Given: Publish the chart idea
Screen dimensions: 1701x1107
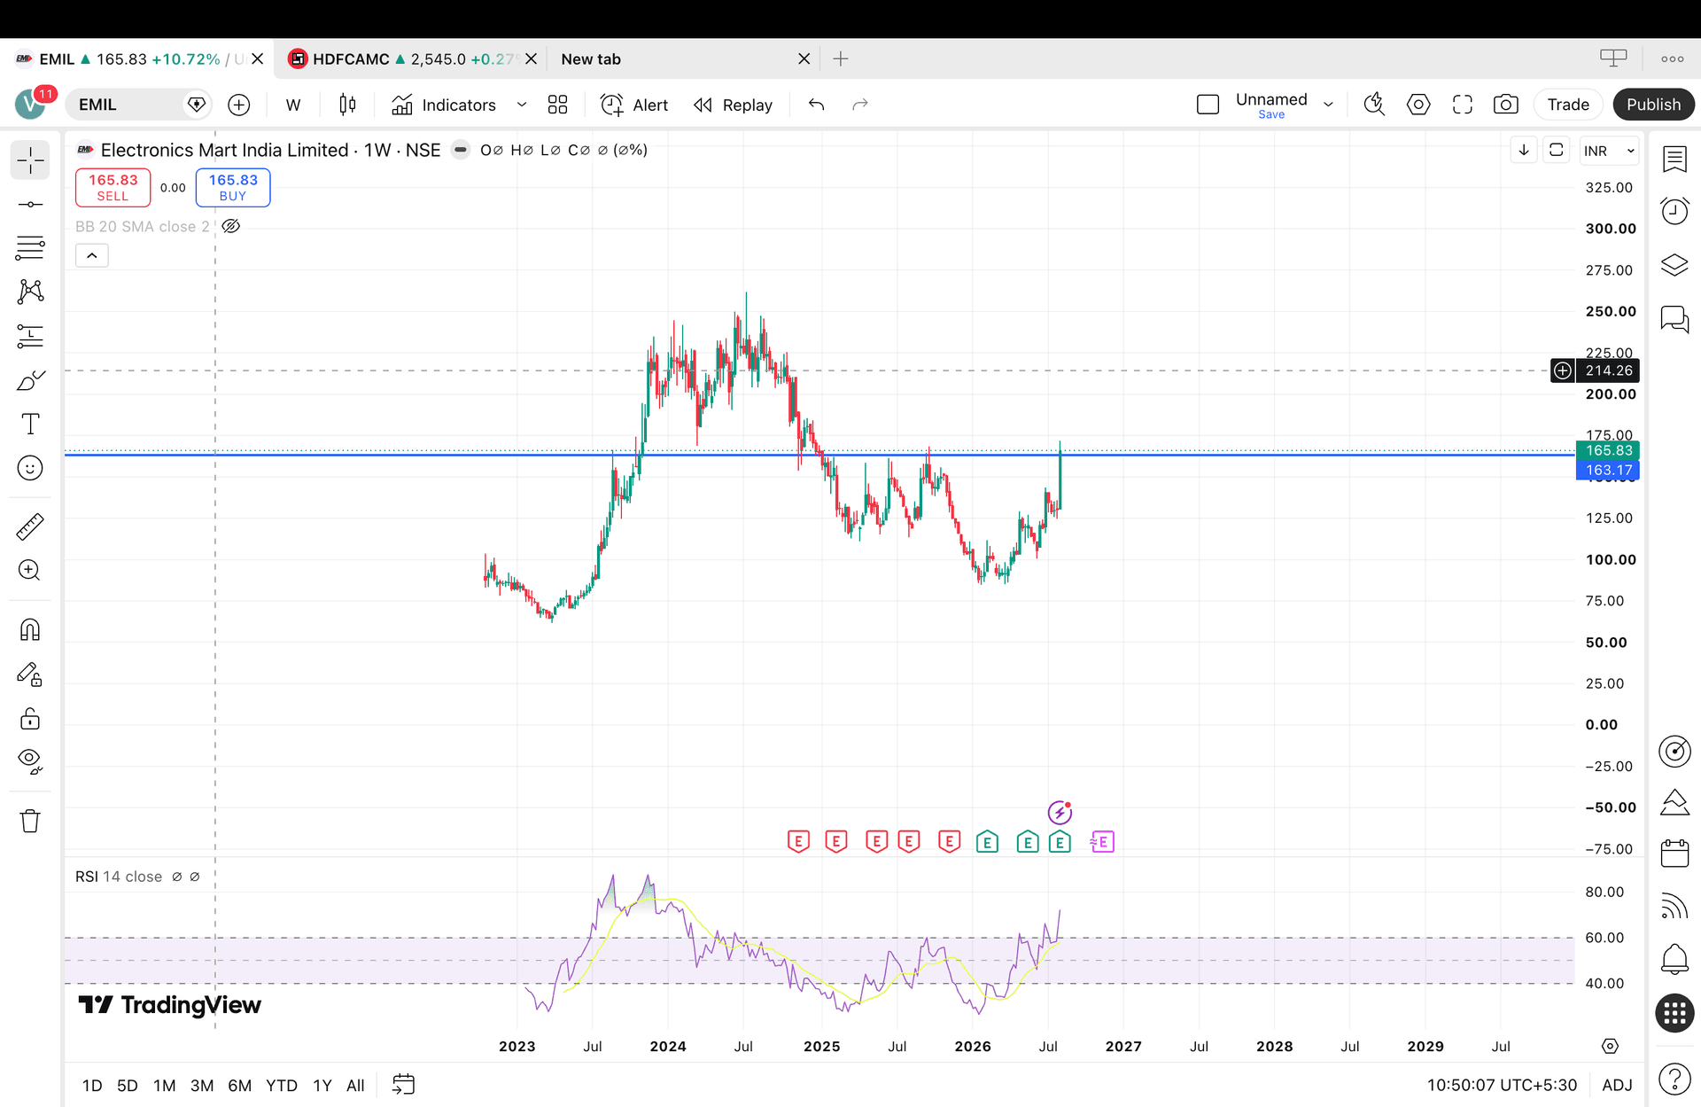Looking at the screenshot, I should tap(1653, 105).
